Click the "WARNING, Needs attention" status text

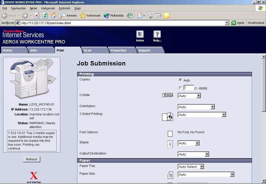(x=42, y=125)
